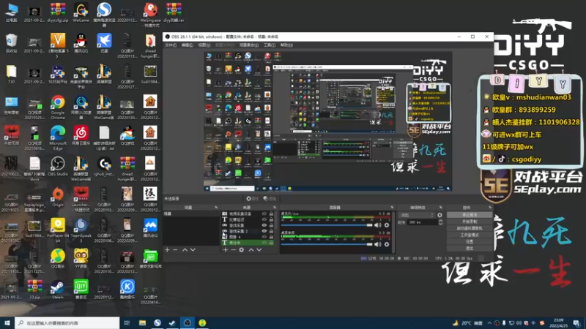Open source properties gear in Sources dock
Screen dimensions: 586x329
tap(242, 249)
